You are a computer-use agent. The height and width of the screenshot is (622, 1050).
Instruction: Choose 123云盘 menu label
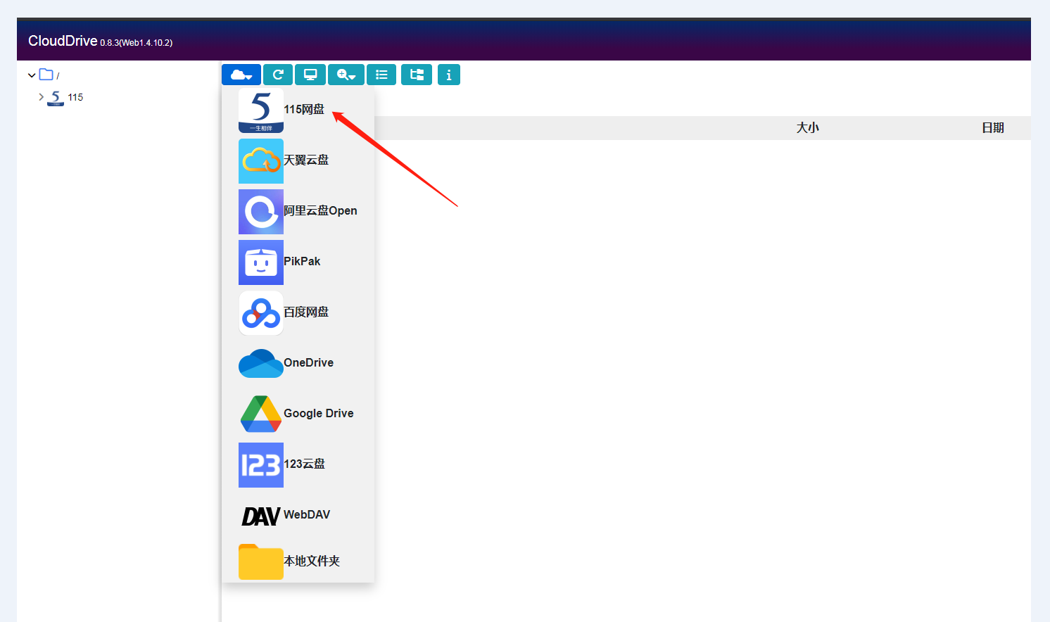(304, 464)
